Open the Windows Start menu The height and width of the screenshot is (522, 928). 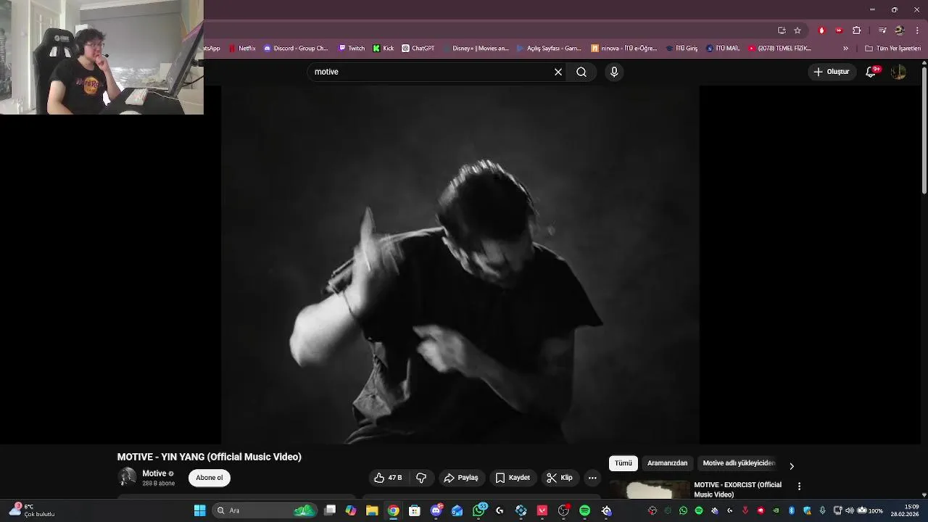pyautogui.click(x=199, y=510)
